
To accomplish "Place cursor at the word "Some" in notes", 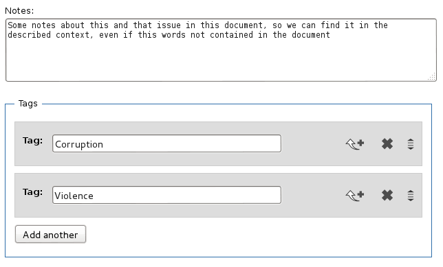I will 17,25.
